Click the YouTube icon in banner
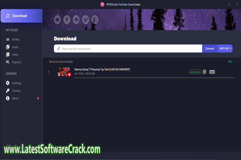The width and height of the screenshot is (241, 160). click(58, 20)
